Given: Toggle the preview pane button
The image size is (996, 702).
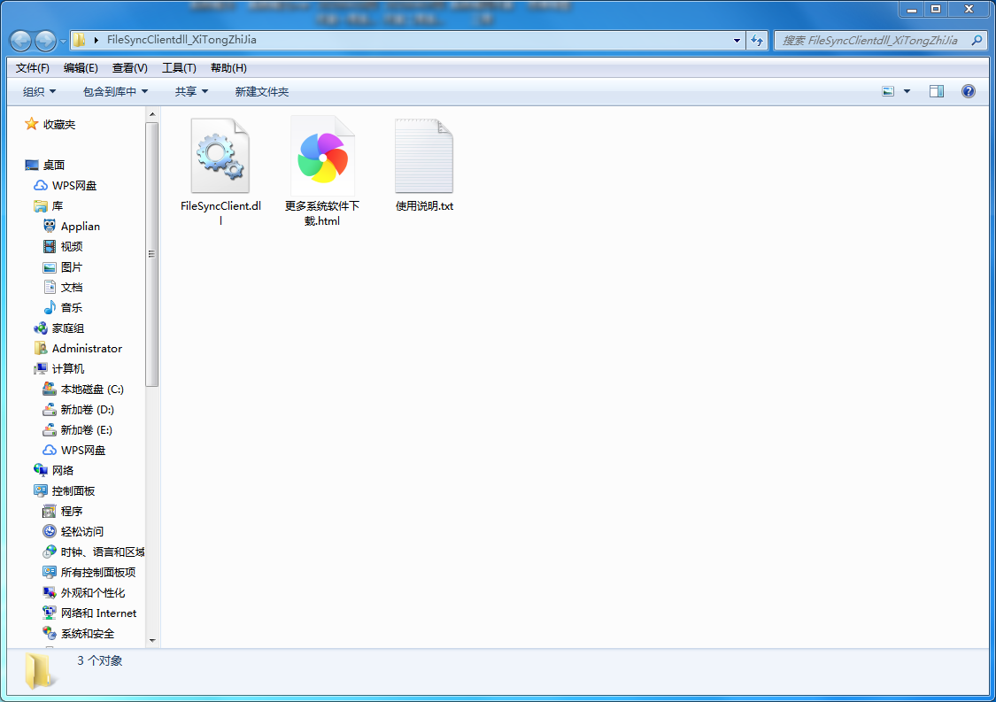Looking at the screenshot, I should tap(937, 91).
